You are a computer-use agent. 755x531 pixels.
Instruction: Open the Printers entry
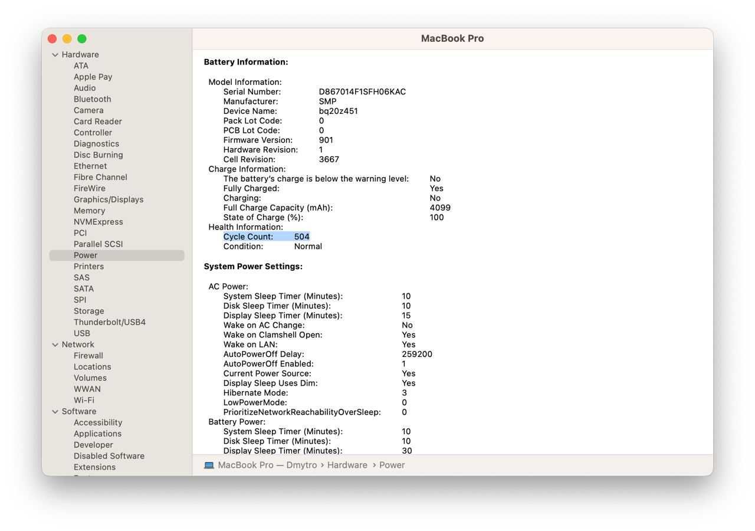click(88, 267)
